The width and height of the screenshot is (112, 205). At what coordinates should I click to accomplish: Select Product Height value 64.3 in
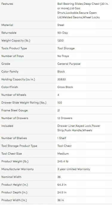pos(62,185)
